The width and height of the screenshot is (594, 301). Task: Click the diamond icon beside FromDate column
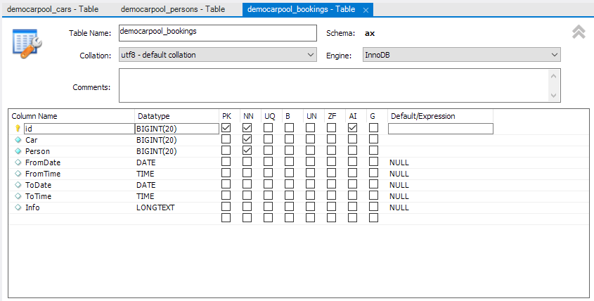(18, 162)
